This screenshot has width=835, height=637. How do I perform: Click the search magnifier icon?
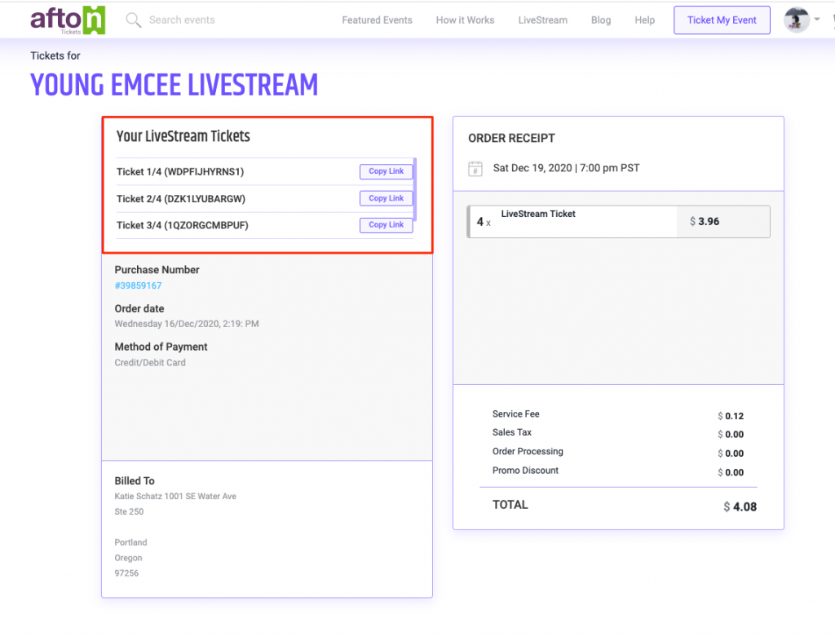tap(133, 20)
